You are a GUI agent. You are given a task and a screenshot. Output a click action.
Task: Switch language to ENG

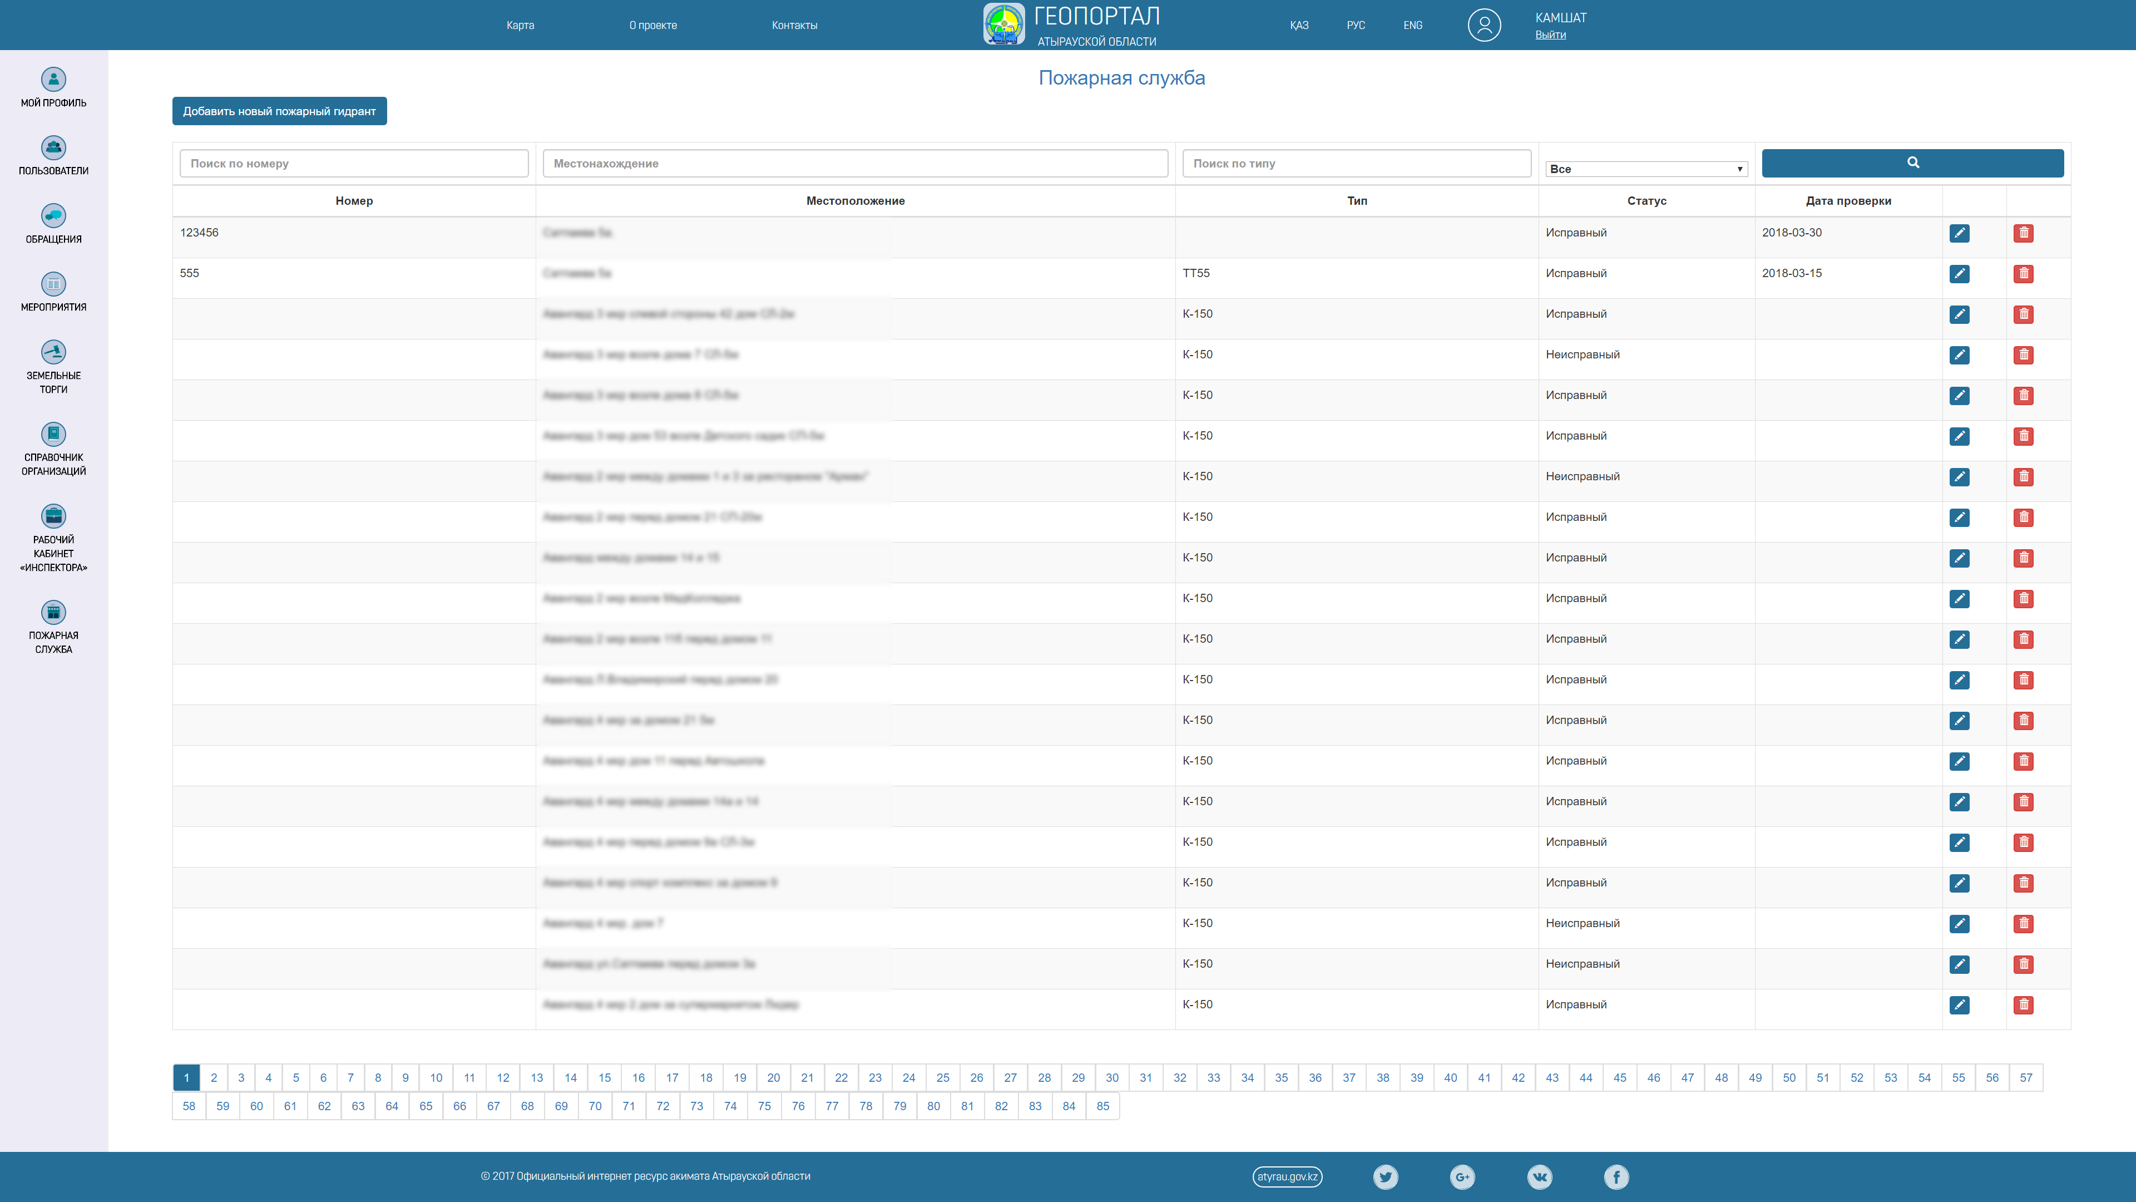click(1412, 25)
